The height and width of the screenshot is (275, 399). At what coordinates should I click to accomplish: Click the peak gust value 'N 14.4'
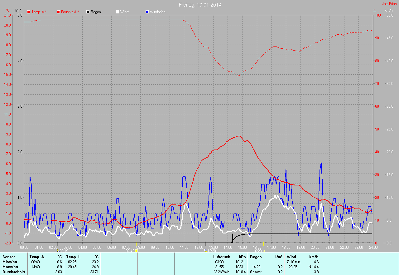pos(313,267)
